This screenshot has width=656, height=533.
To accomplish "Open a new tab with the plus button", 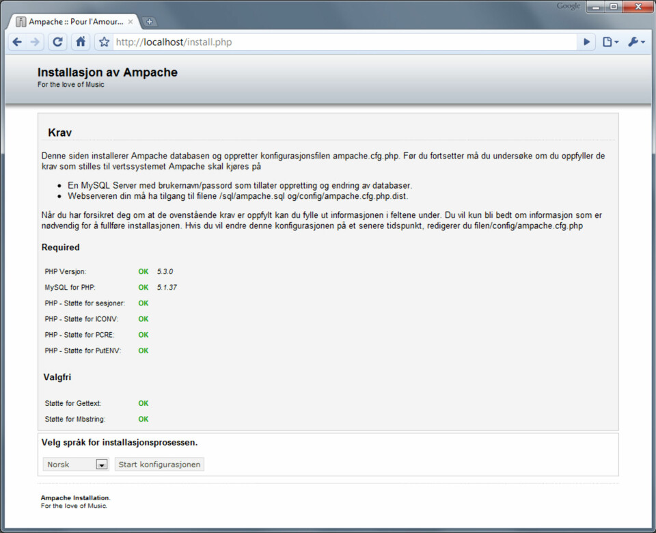I will [149, 22].
